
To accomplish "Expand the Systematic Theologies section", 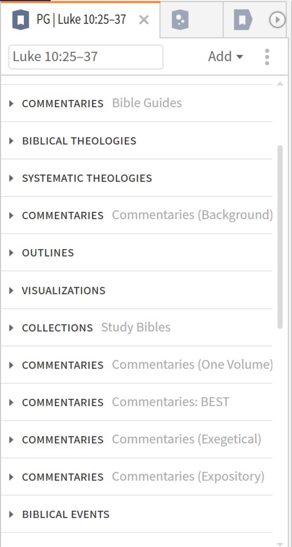I will tap(137, 178).
